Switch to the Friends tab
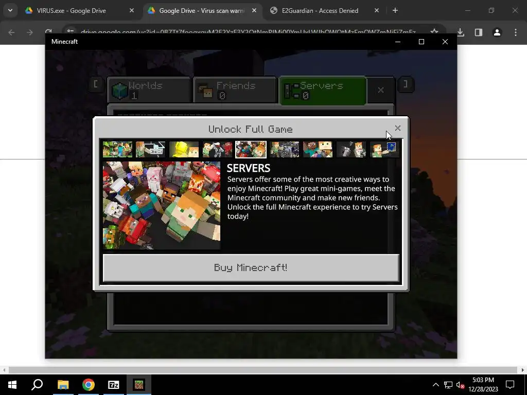The width and height of the screenshot is (527, 395). [235, 90]
